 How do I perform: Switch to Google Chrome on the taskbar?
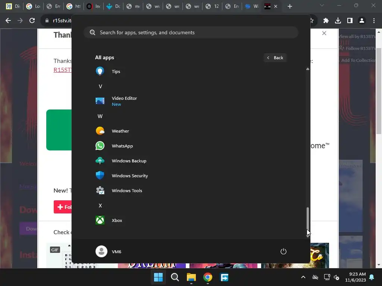(208, 277)
